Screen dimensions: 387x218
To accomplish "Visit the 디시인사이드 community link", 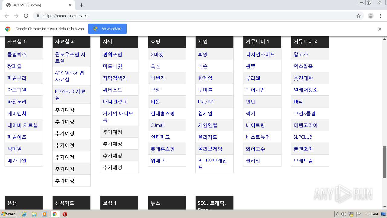I will tap(260, 54).
